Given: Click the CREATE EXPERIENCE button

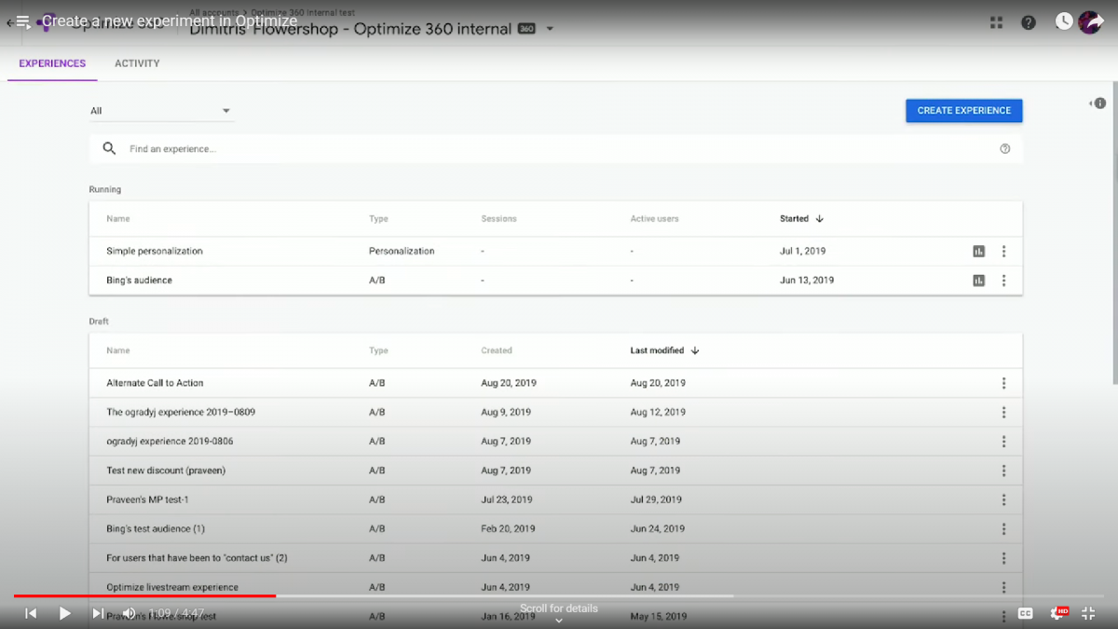Looking at the screenshot, I should [963, 110].
